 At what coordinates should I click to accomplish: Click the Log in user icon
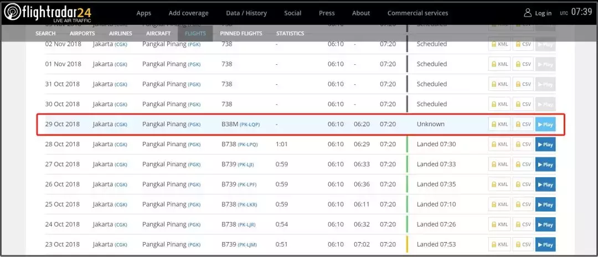527,13
